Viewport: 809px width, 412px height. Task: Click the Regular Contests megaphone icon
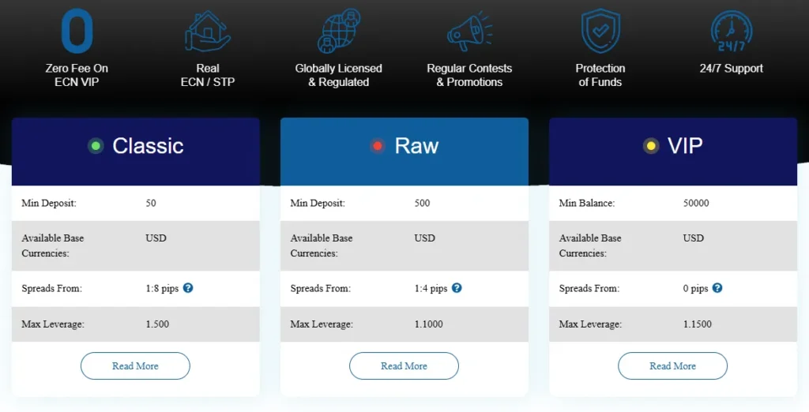pyautogui.click(x=469, y=32)
